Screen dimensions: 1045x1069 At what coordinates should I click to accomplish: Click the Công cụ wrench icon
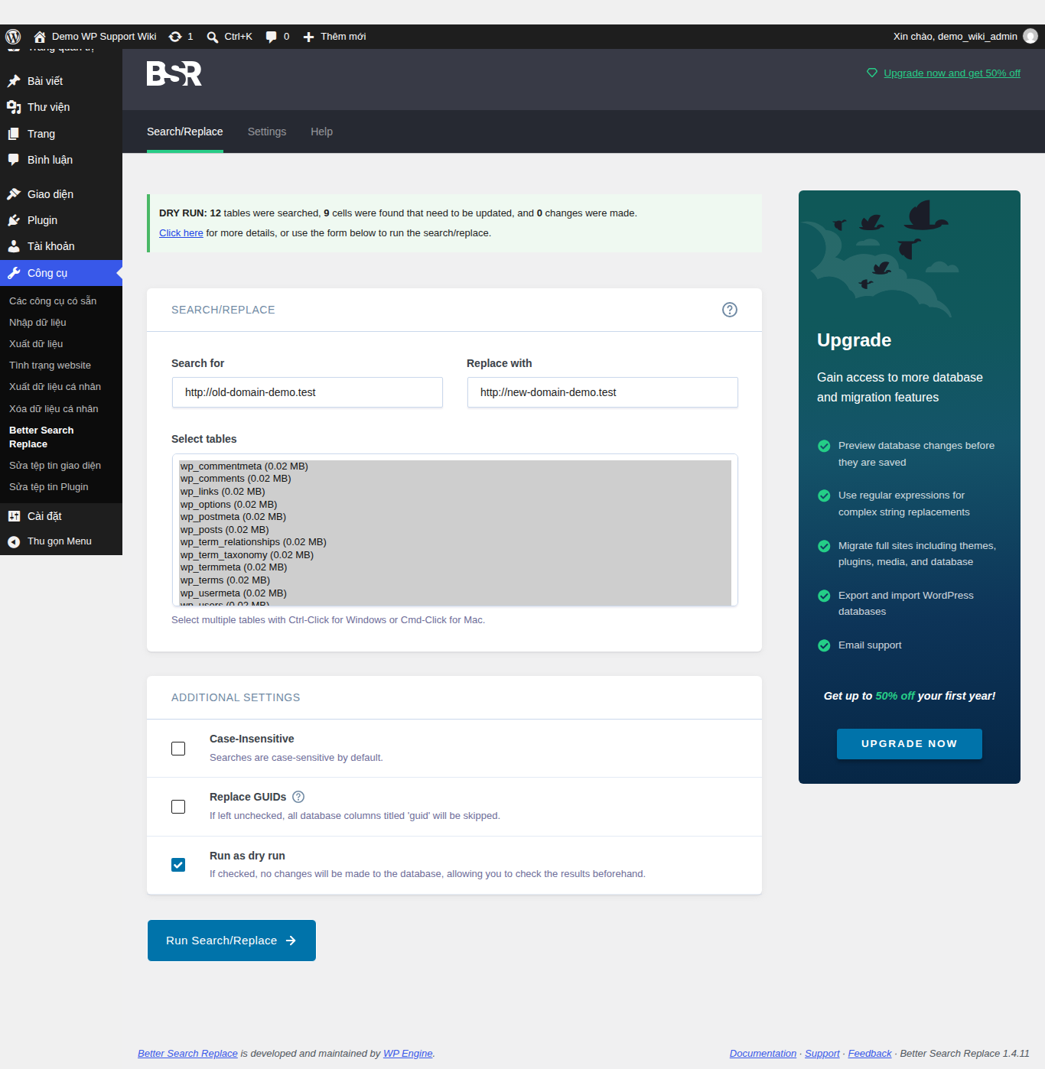pos(14,273)
